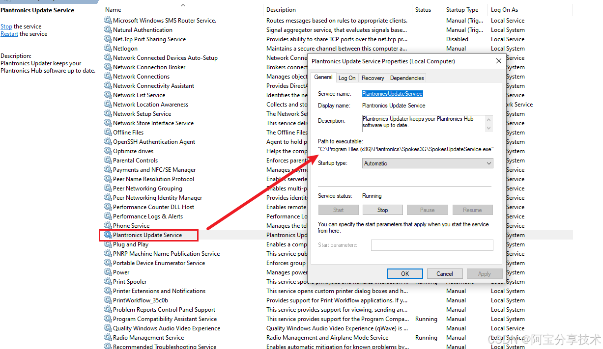Click gear icon beside Network Setup Service
Image resolution: width=603 pixels, height=349 pixels.
[108, 114]
